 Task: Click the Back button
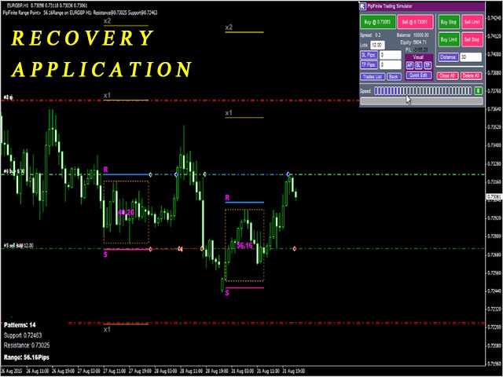394,77
